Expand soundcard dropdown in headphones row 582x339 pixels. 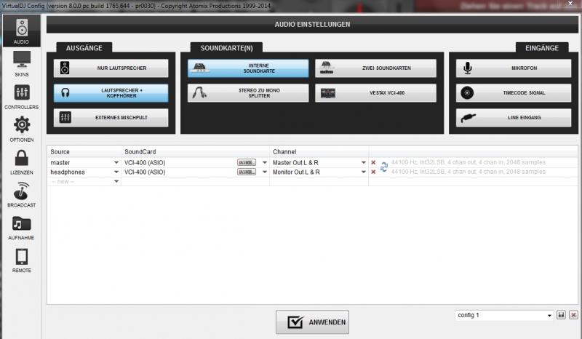pos(265,172)
